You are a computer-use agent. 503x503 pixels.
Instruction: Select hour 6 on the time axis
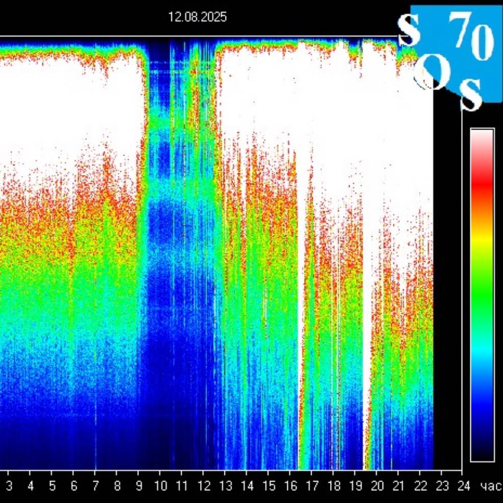[x=73, y=486]
